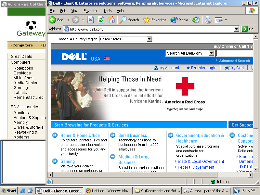Click the arrow icon beside Small Business

coord(113,135)
